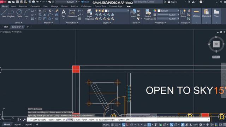226x127 pixels.
Task: Expand the Annotation panel dropdown
Action: click(x=72, y=23)
